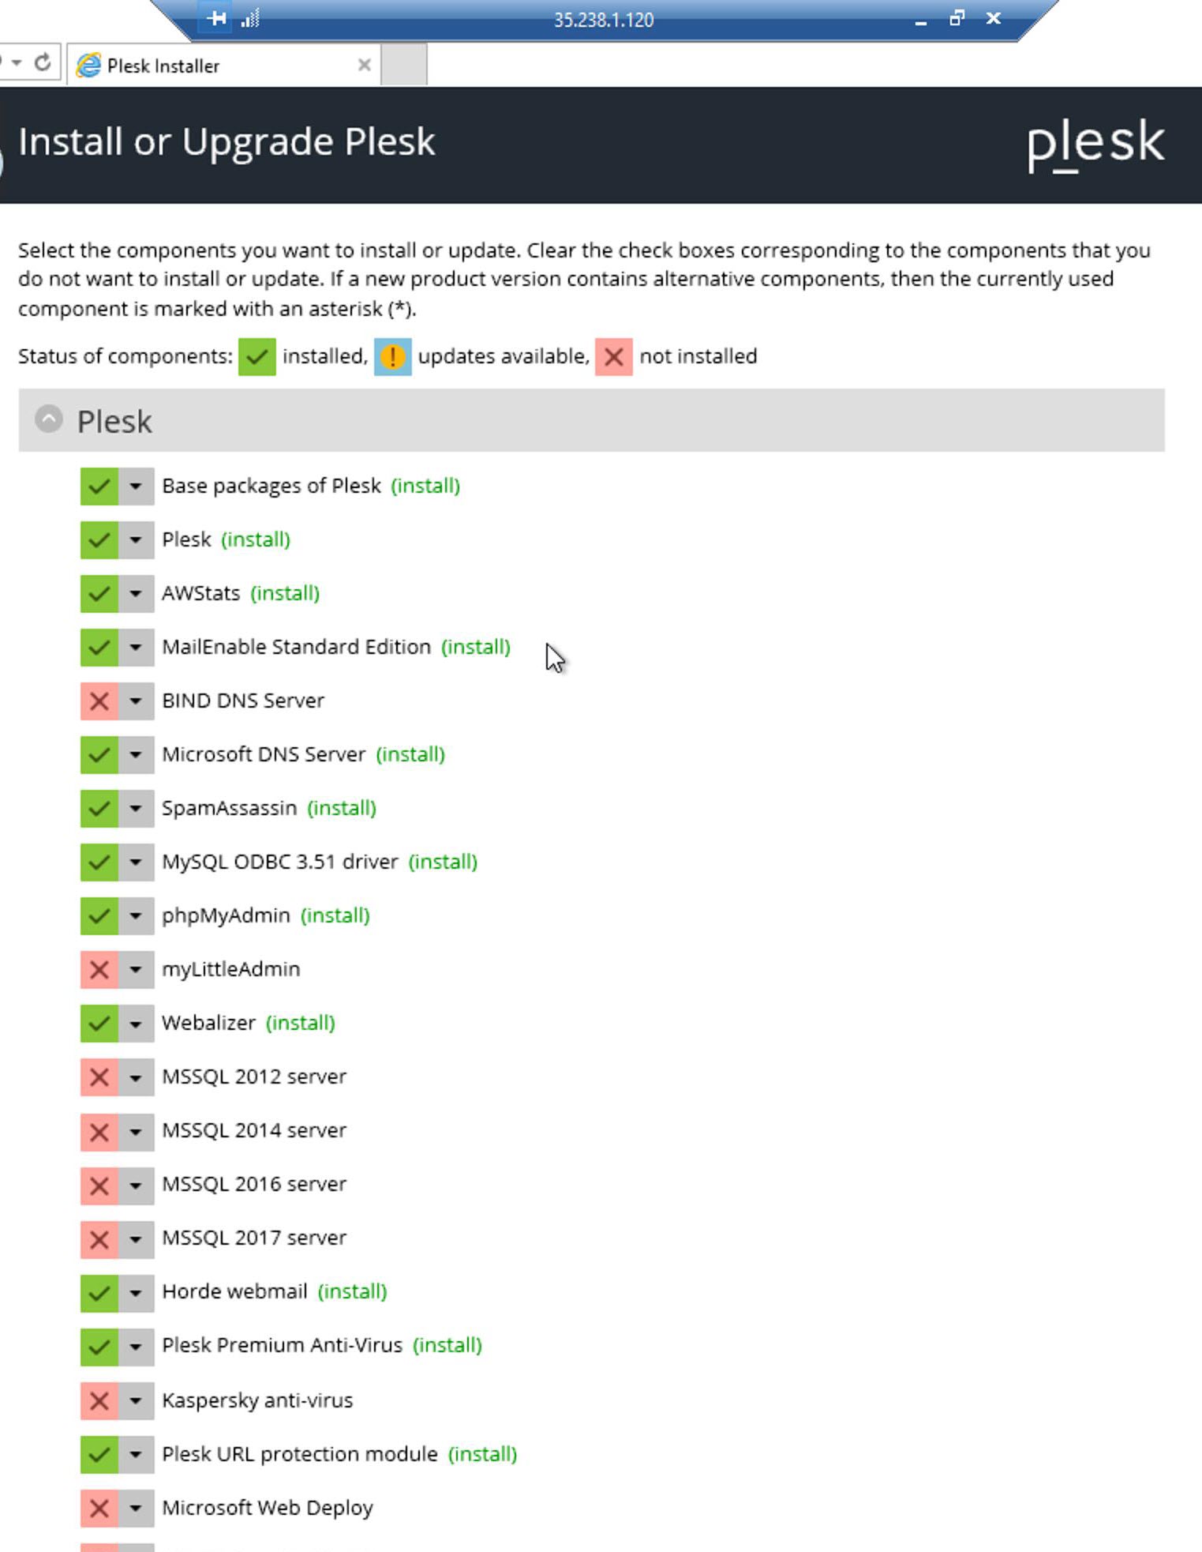Screen dimensions: 1202x1552
Task: Collapse the Plesk components section
Action: pos(49,419)
